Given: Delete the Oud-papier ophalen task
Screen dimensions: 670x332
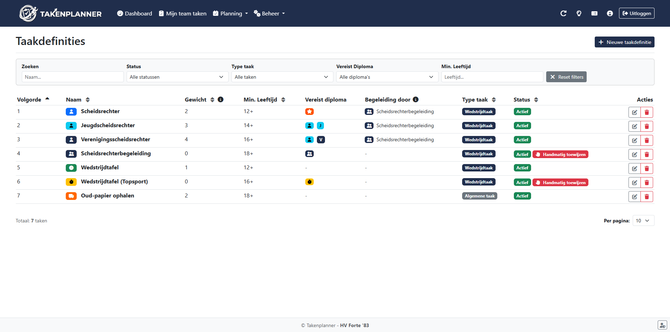Looking at the screenshot, I should (646, 197).
